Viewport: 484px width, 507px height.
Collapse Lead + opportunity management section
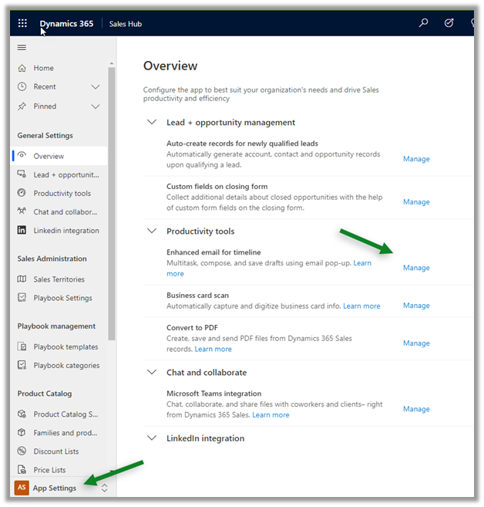coord(151,123)
